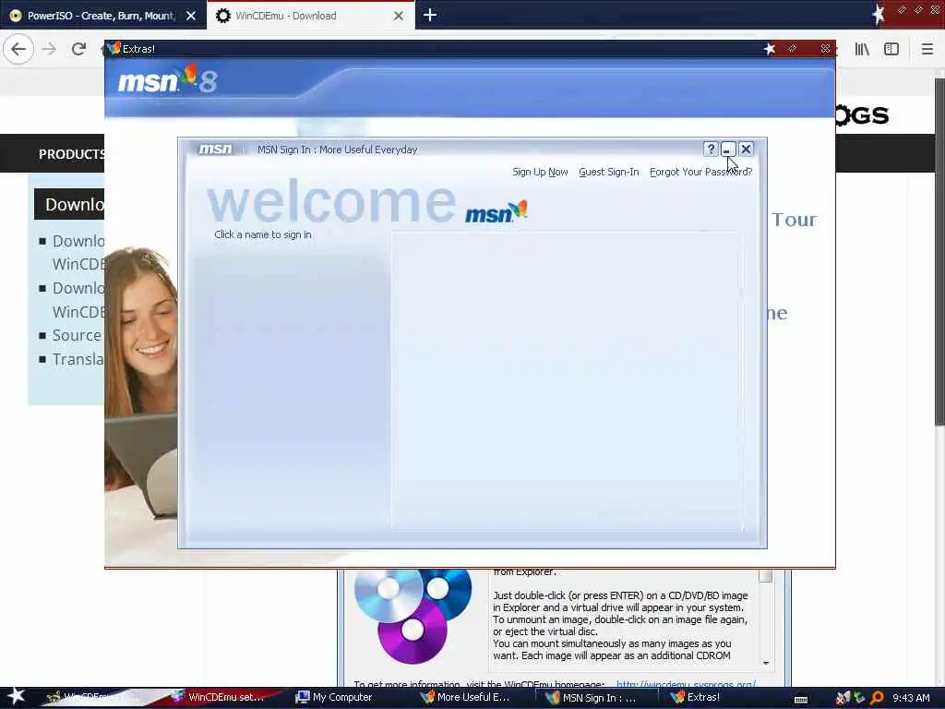Open Forgot Your Password? link
The image size is (945, 709).
(701, 172)
